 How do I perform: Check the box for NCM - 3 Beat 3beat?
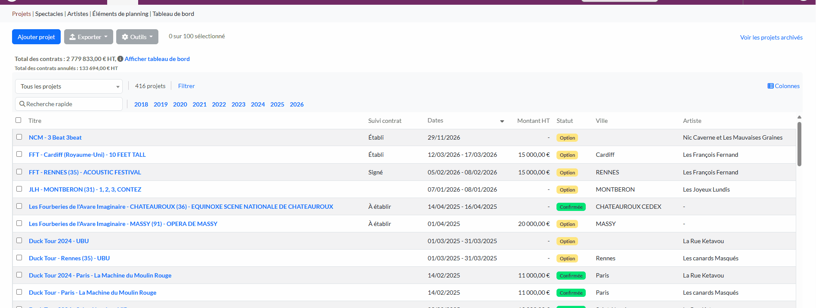click(x=19, y=137)
